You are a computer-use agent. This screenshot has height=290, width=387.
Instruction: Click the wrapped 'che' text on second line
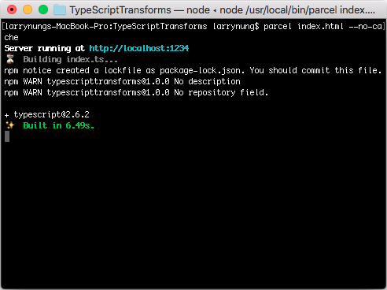(11, 37)
